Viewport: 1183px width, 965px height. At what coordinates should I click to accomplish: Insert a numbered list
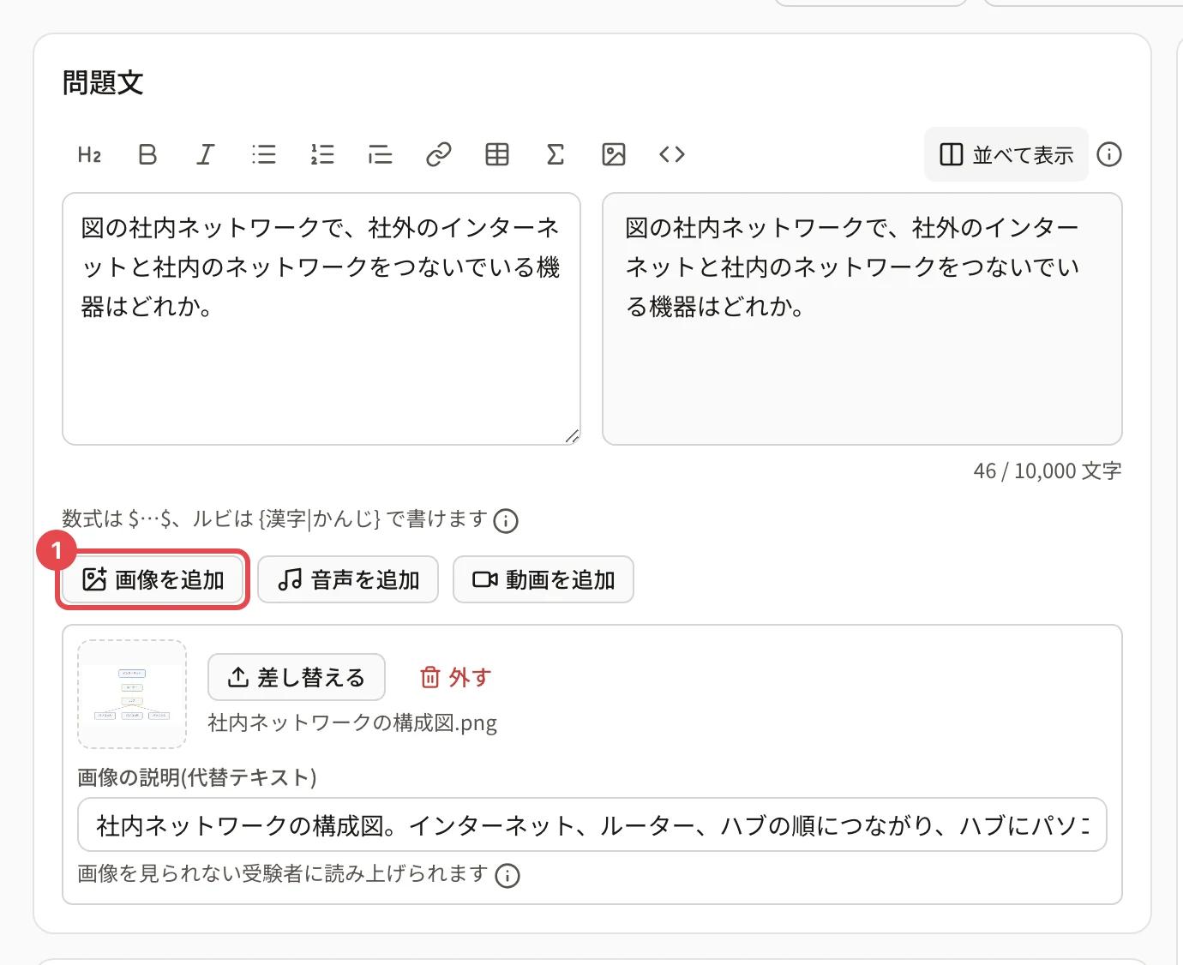click(322, 154)
